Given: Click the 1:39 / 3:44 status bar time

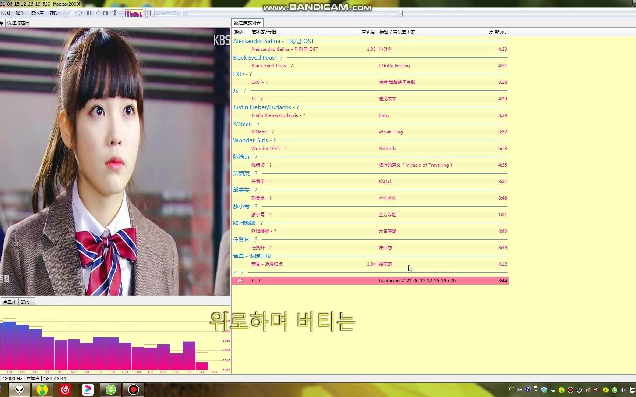Looking at the screenshot, I should pyautogui.click(x=54, y=379).
